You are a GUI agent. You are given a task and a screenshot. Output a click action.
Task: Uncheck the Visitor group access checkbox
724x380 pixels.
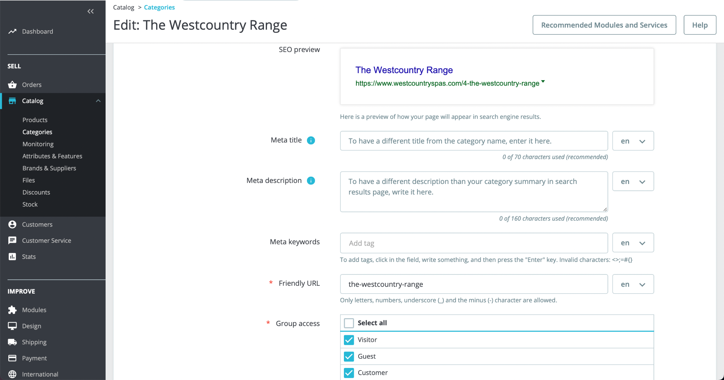click(349, 340)
